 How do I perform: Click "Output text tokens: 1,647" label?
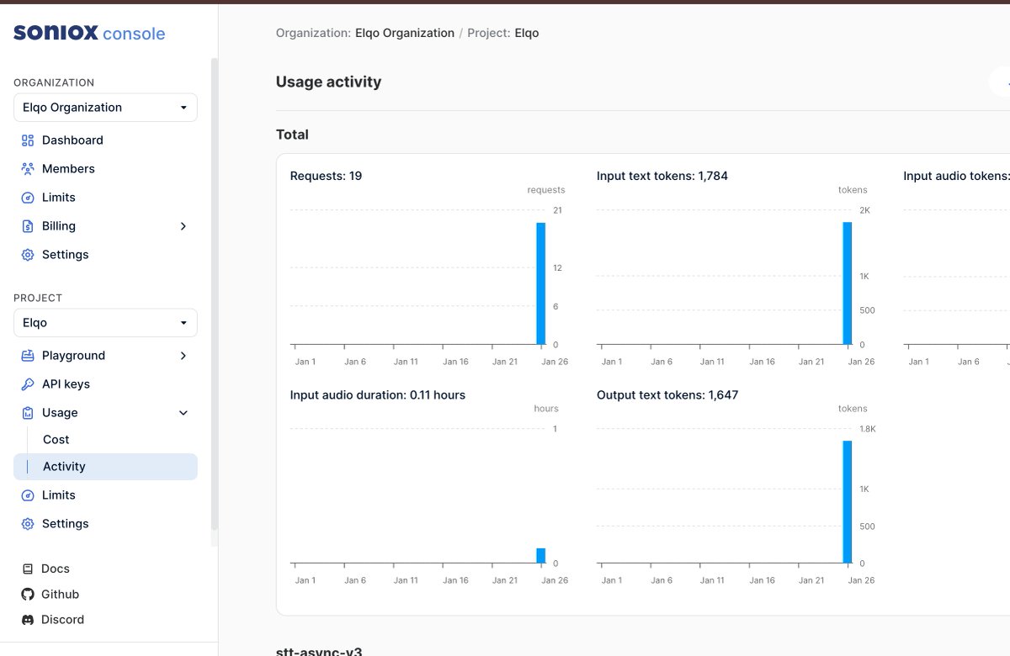coord(667,394)
